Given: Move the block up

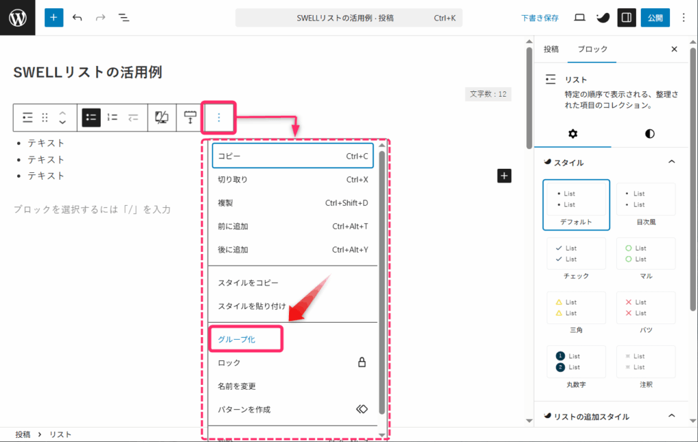Looking at the screenshot, I should (x=62, y=113).
